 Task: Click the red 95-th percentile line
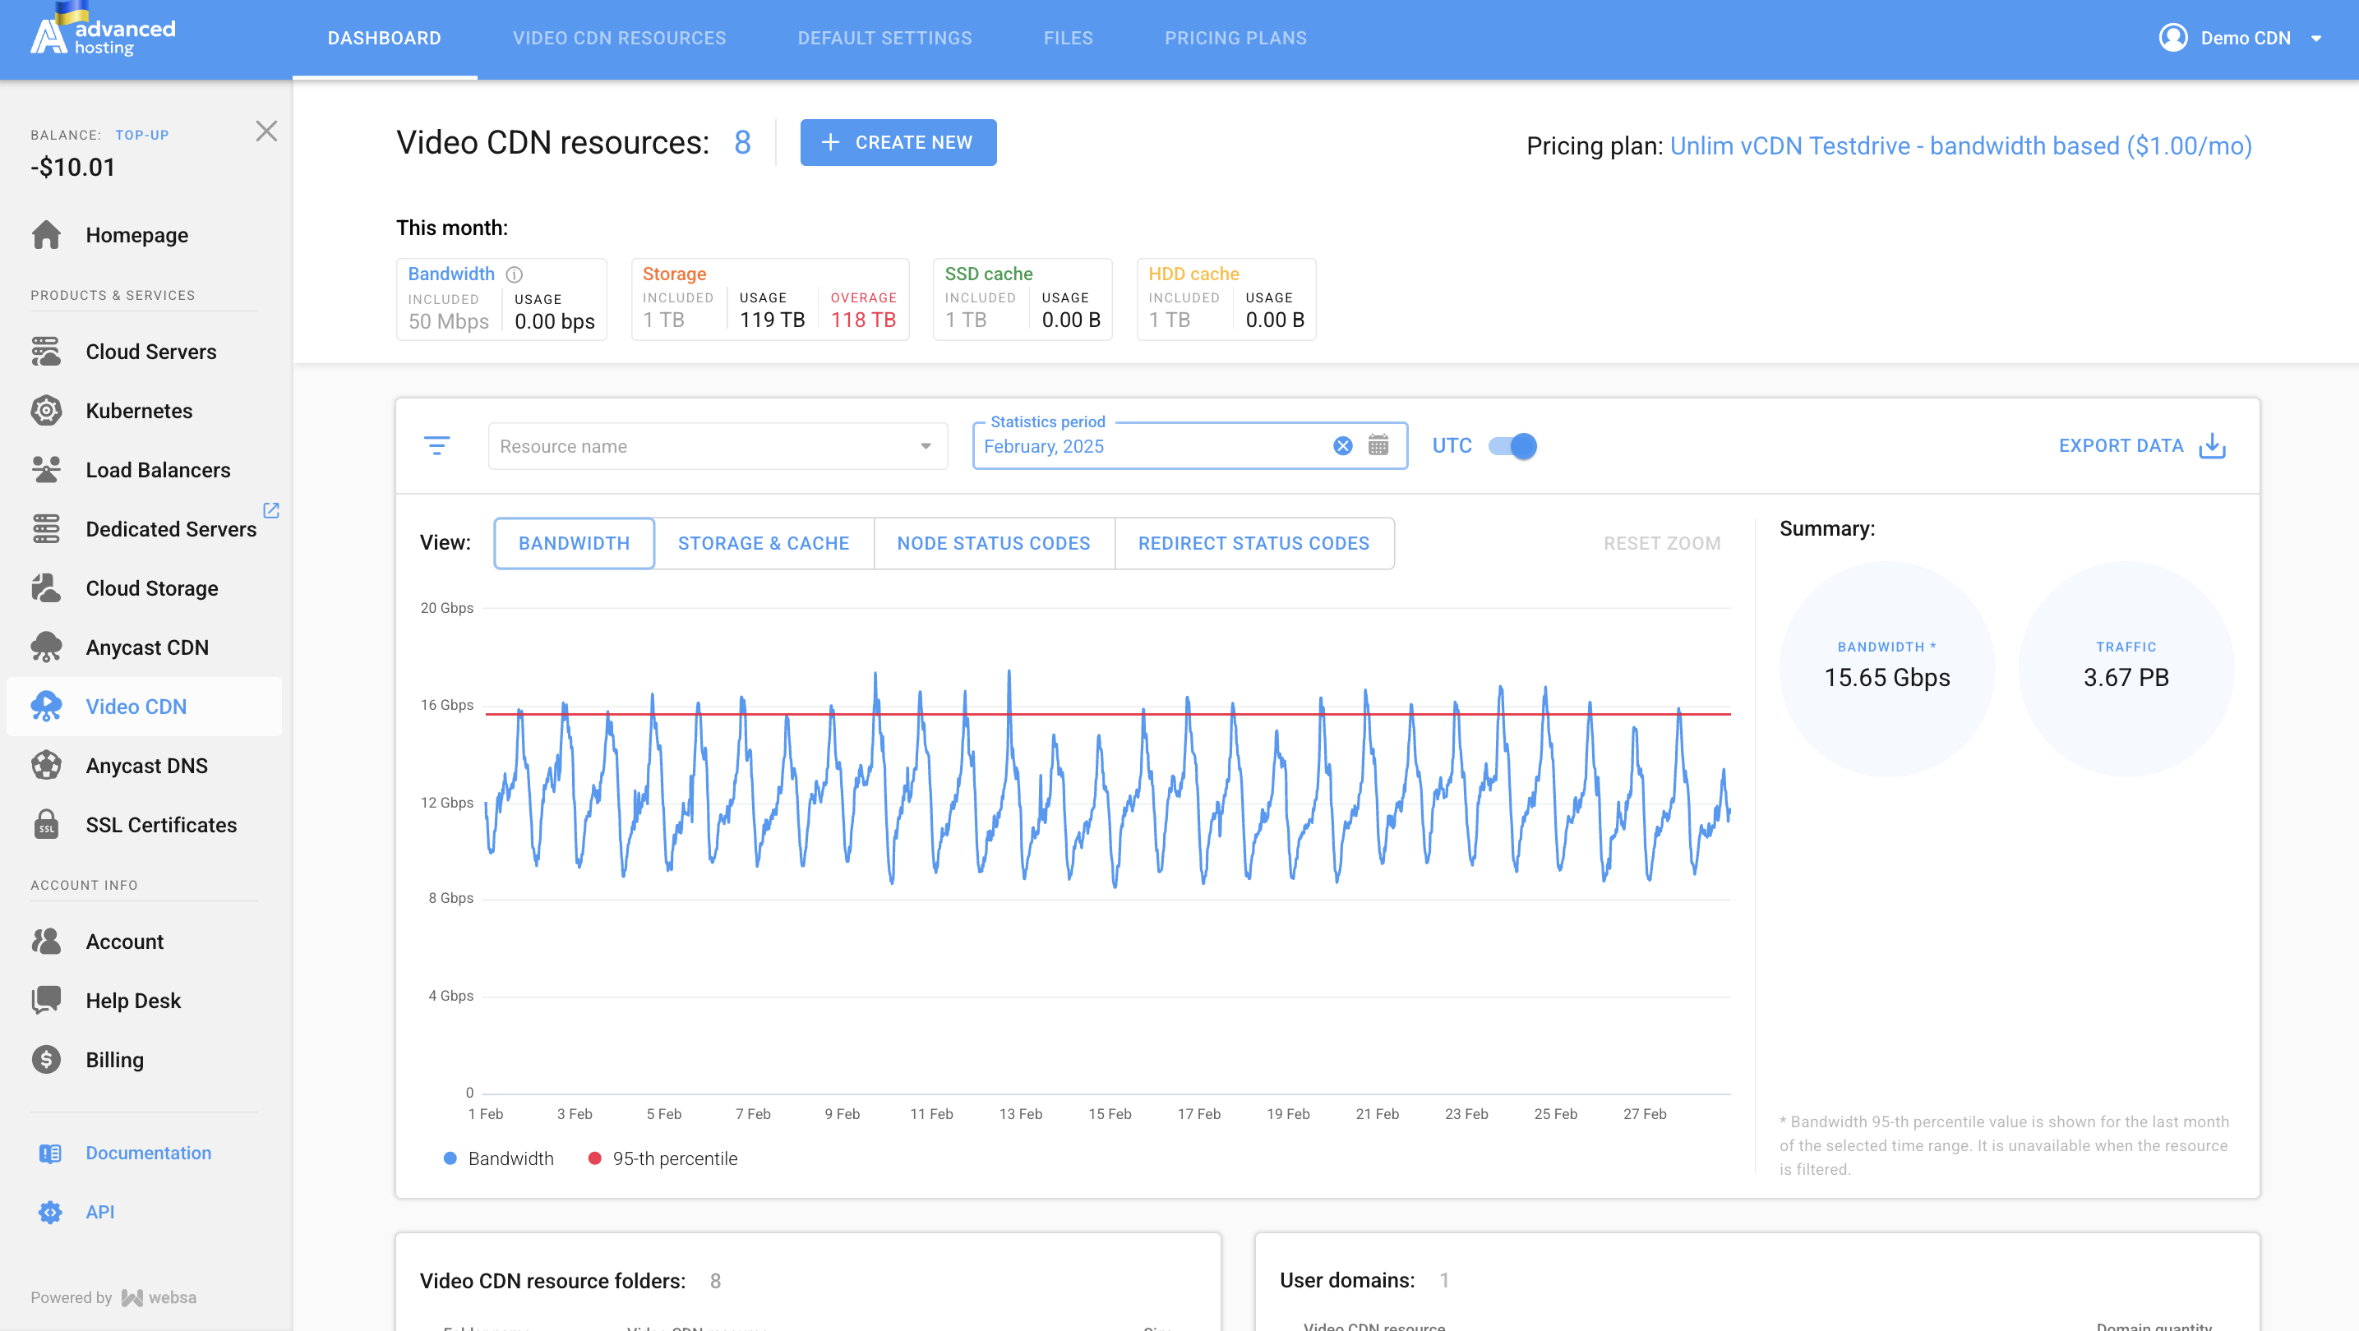(x=1108, y=714)
